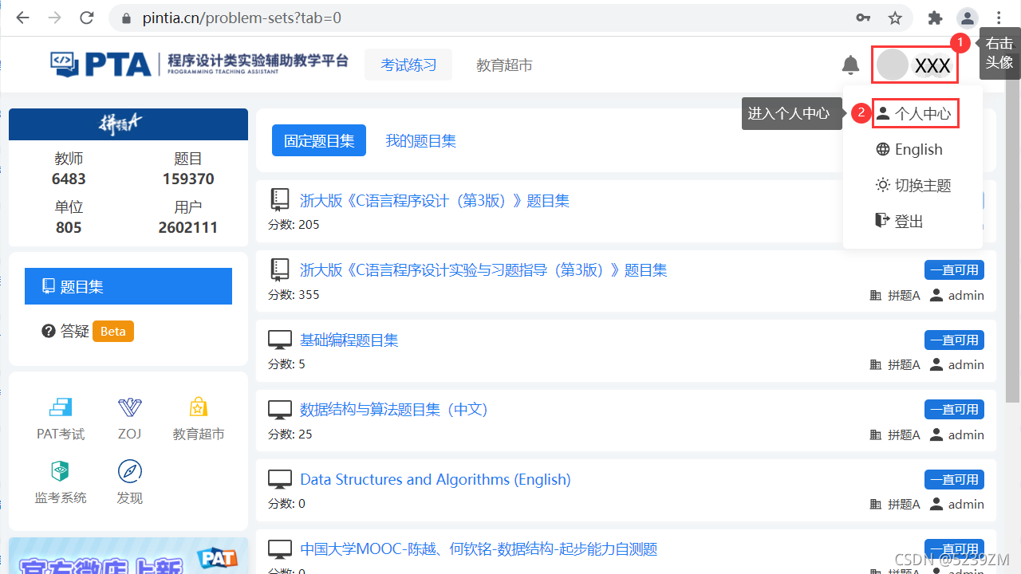Open the XXX avatar dropdown
The width and height of the screenshot is (1021, 574).
914,65
